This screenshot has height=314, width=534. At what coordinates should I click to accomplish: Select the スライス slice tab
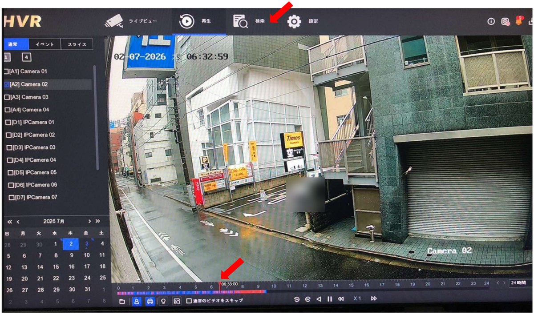click(x=77, y=44)
